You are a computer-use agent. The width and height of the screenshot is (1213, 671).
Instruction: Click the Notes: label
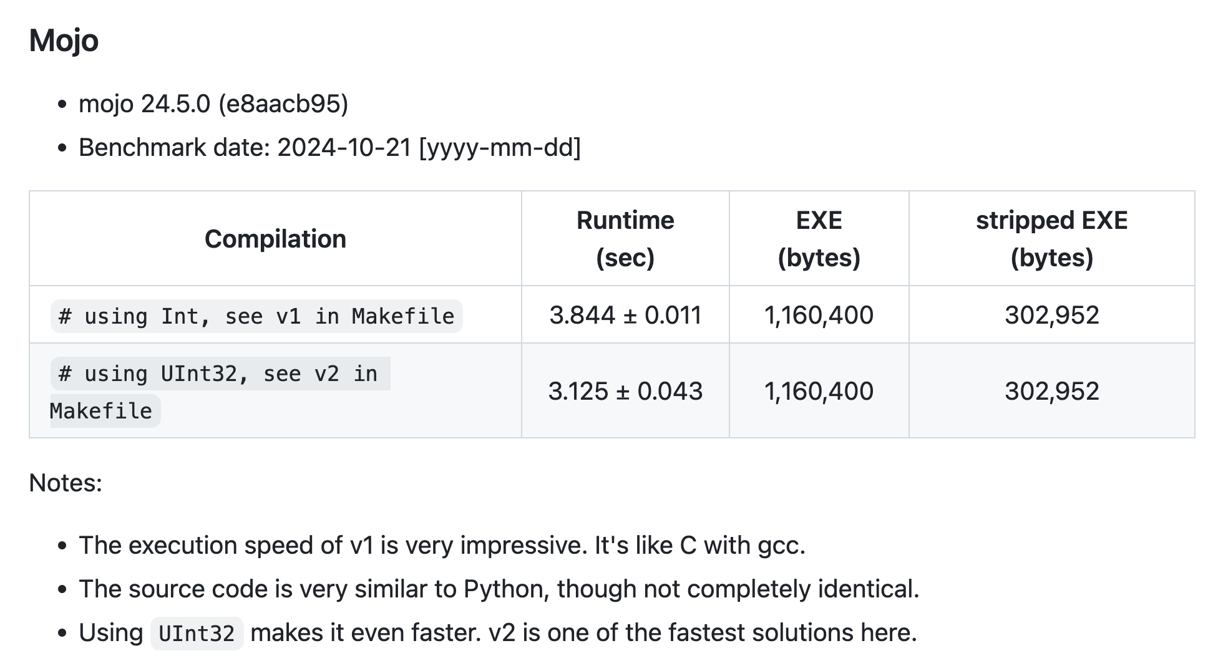(x=66, y=483)
